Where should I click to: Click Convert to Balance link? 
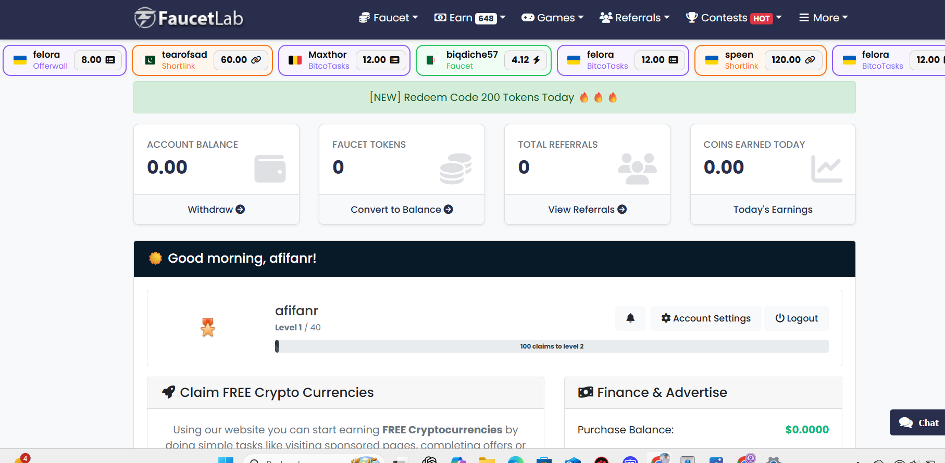(402, 209)
